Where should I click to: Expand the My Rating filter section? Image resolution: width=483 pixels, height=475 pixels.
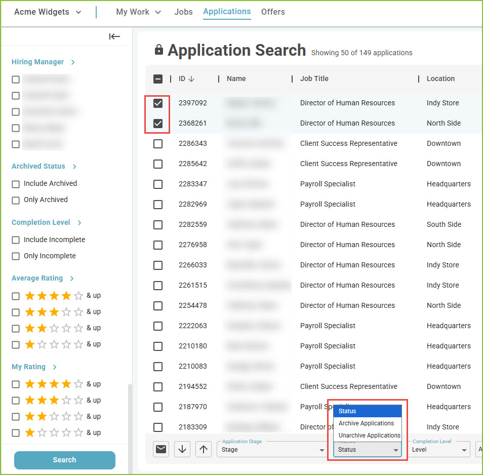(34, 367)
